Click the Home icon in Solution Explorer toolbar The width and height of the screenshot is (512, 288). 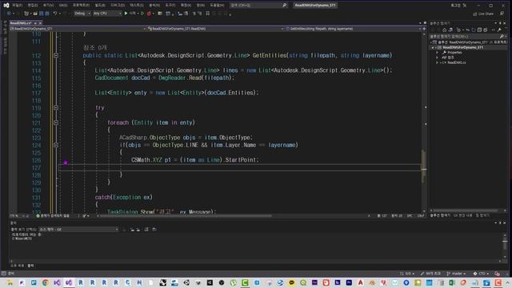click(x=444, y=30)
